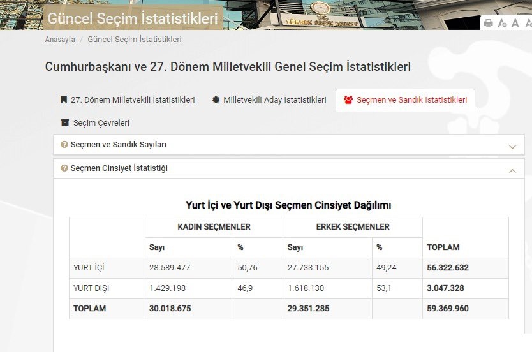Click the percentage 53,1
The height and width of the screenshot is (352, 532).
point(384,288)
